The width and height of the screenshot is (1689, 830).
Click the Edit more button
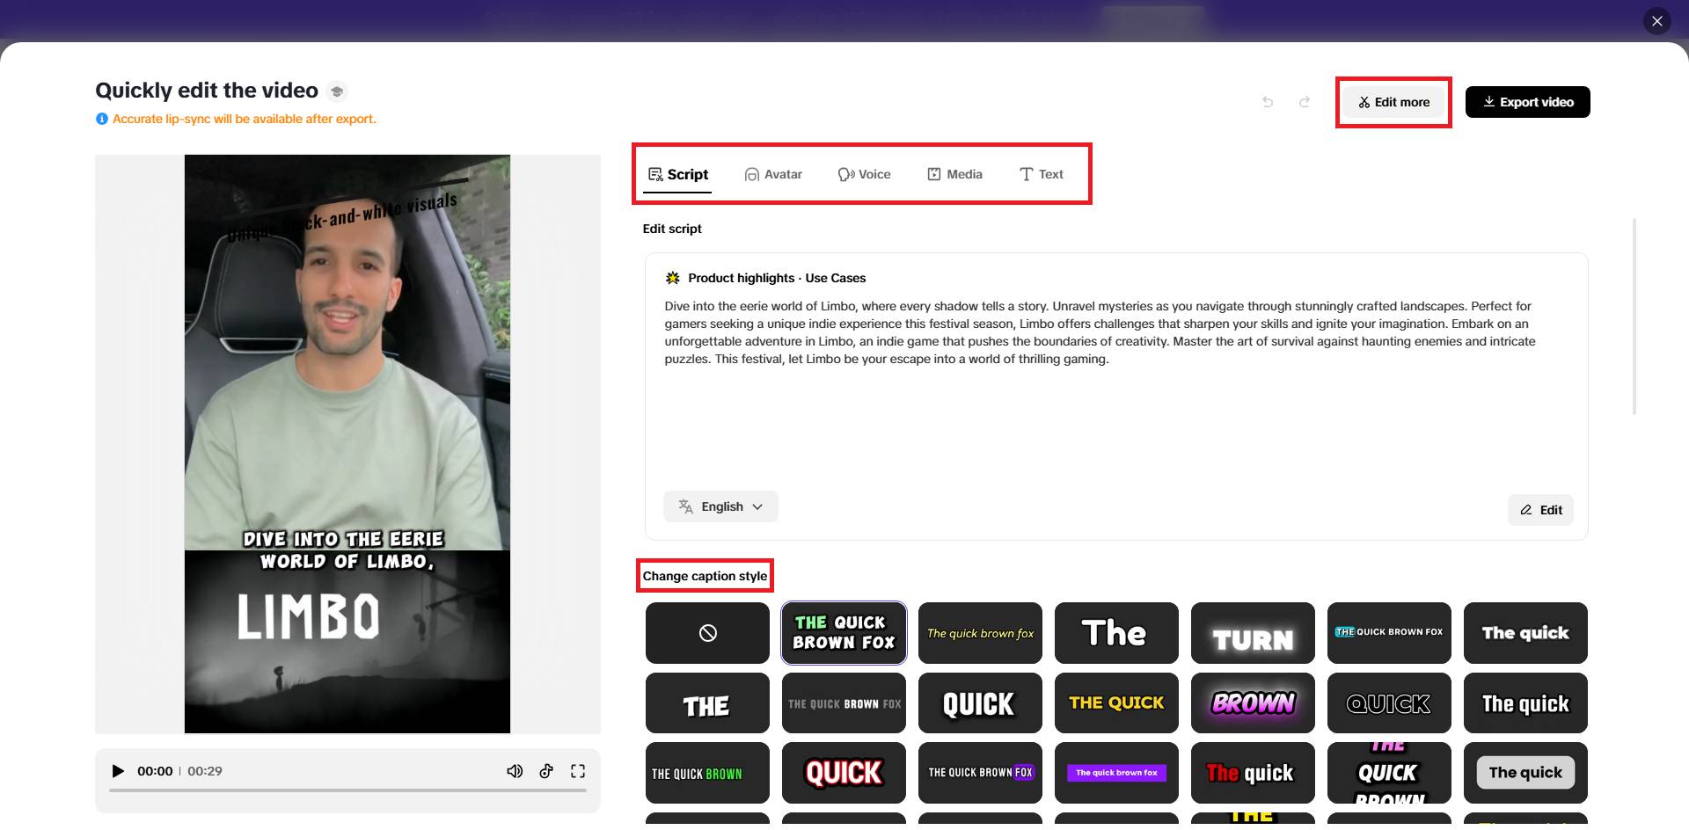1393,101
